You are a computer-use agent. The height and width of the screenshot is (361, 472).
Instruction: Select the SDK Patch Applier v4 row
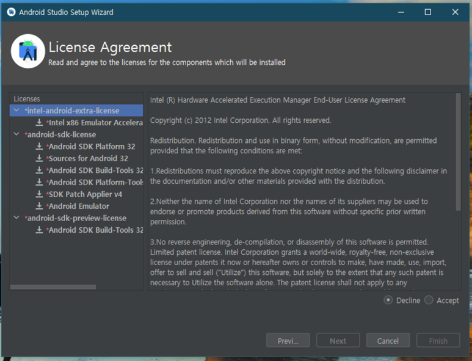coord(76,194)
